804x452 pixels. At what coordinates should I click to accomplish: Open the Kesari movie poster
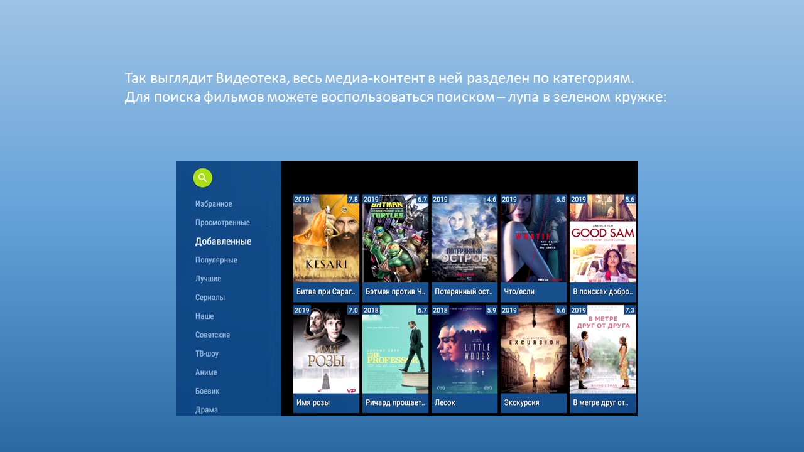coord(326,239)
